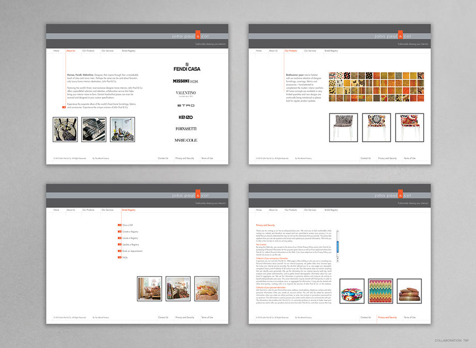This screenshot has height=348, width=476.
Task: Open the pillows bed thumbnail on Bridal Registry page
Action: pyautogui.click(x=207, y=289)
